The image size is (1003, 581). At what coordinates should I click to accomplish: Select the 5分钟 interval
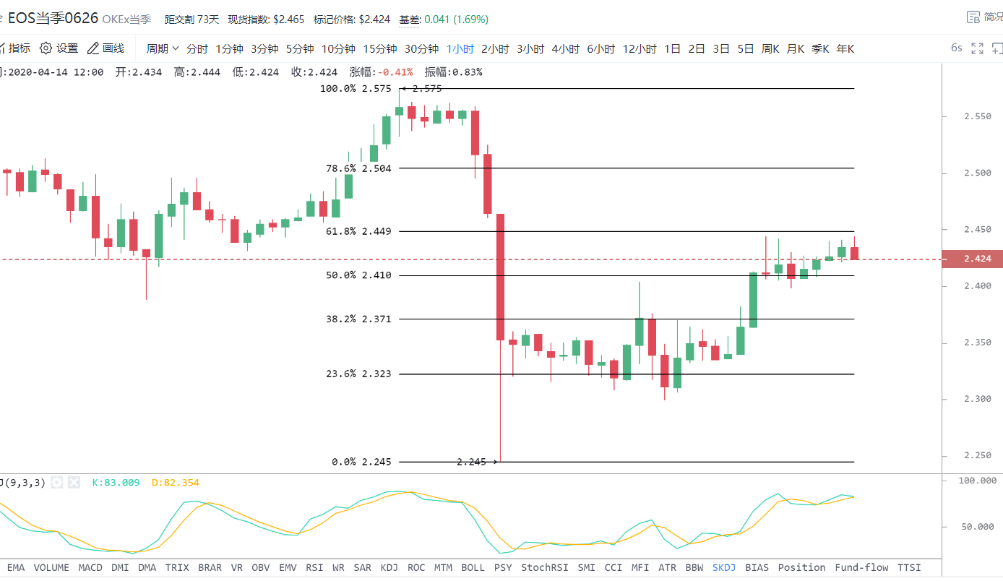coord(300,49)
